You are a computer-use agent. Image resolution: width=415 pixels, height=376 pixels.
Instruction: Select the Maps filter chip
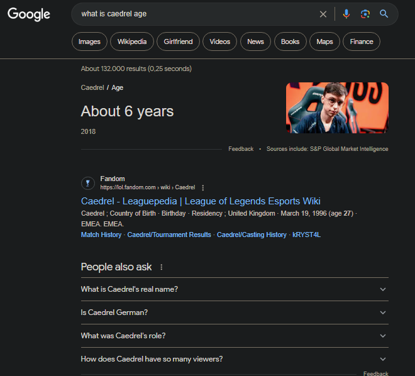point(324,41)
